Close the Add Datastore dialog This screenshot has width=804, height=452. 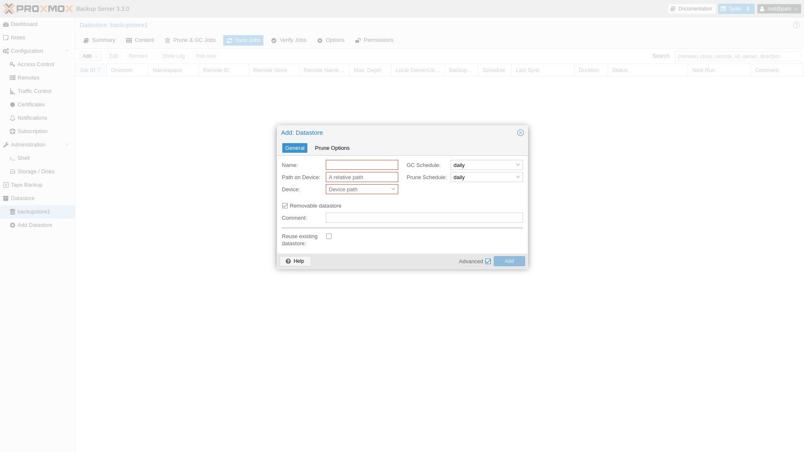pyautogui.click(x=521, y=133)
